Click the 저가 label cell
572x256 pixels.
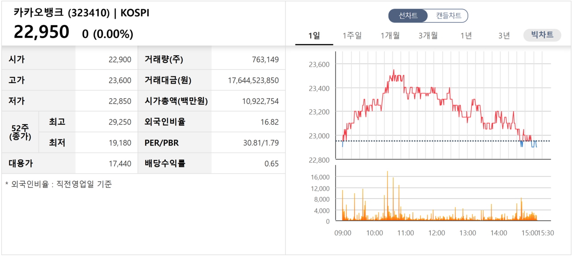click(38, 101)
